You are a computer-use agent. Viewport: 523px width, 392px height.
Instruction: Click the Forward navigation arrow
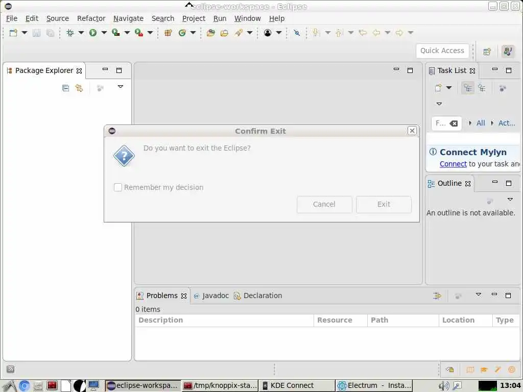399,33
